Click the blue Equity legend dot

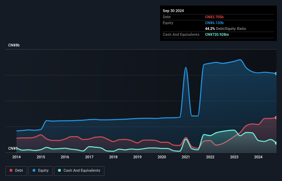pyautogui.click(x=34, y=170)
